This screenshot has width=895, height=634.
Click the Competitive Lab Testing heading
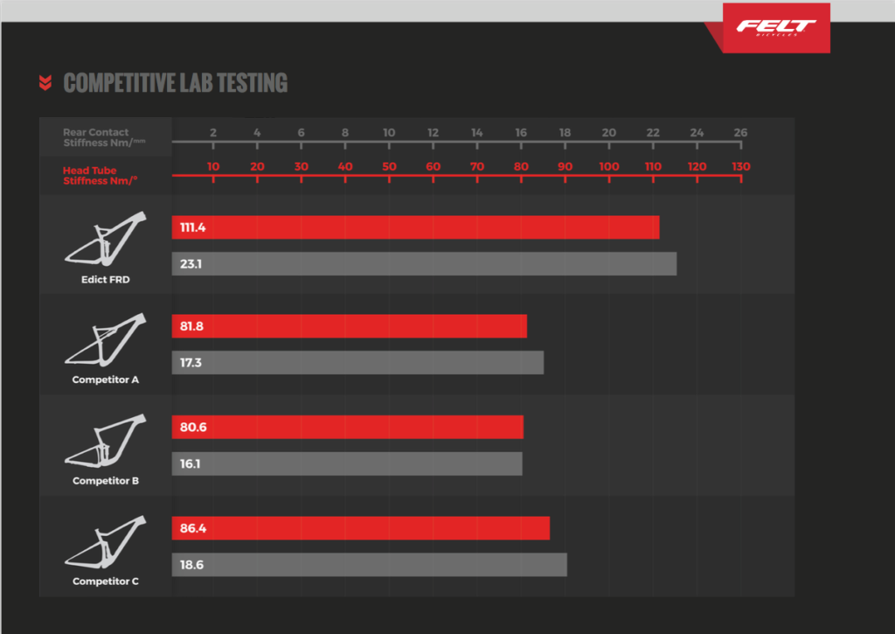click(175, 83)
